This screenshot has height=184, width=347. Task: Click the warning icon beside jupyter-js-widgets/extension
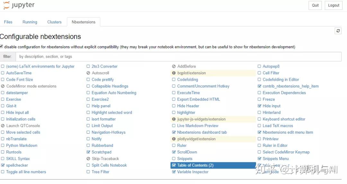[174, 119]
